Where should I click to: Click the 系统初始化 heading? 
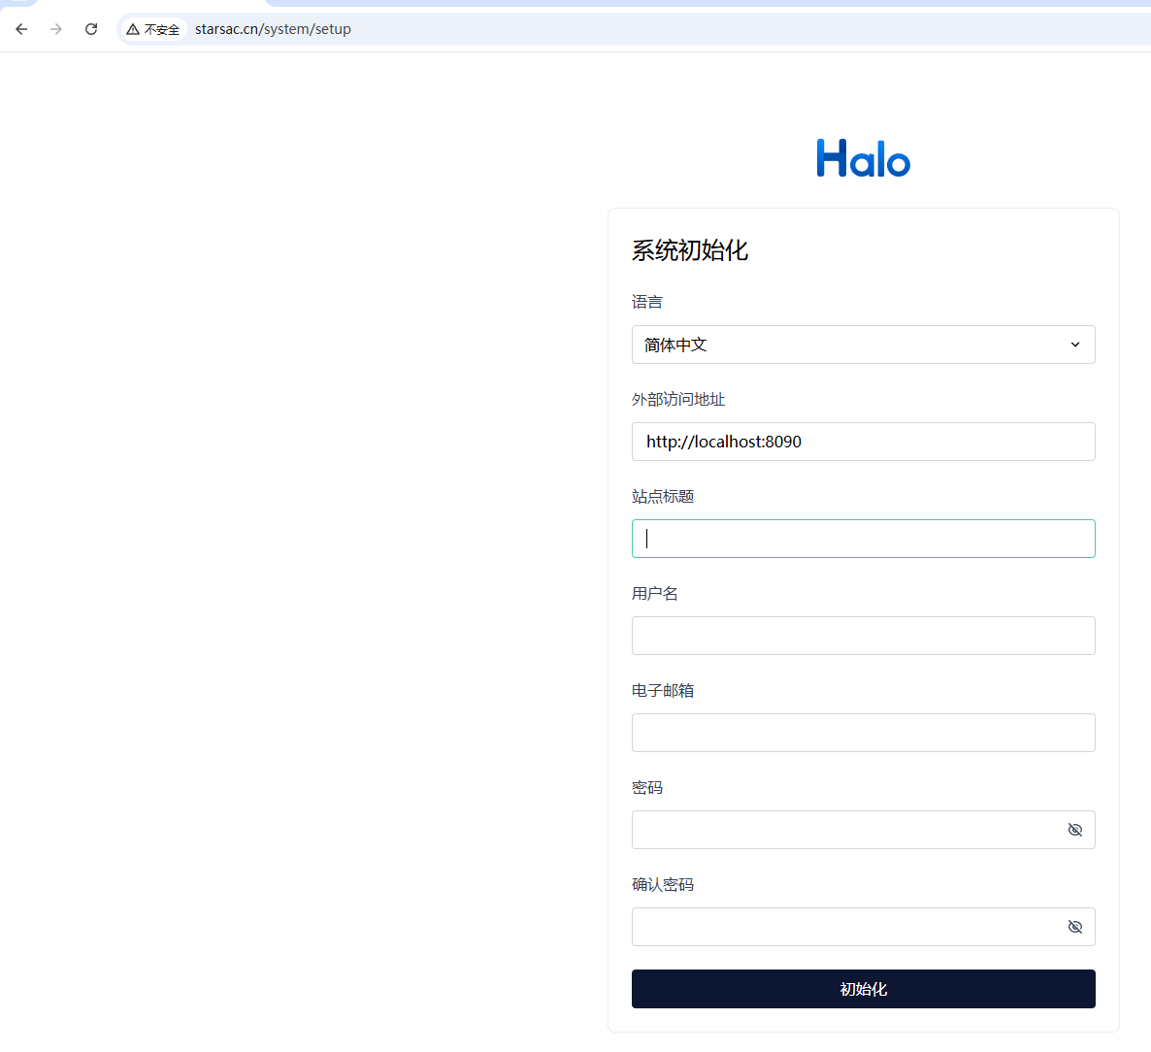coord(690,250)
